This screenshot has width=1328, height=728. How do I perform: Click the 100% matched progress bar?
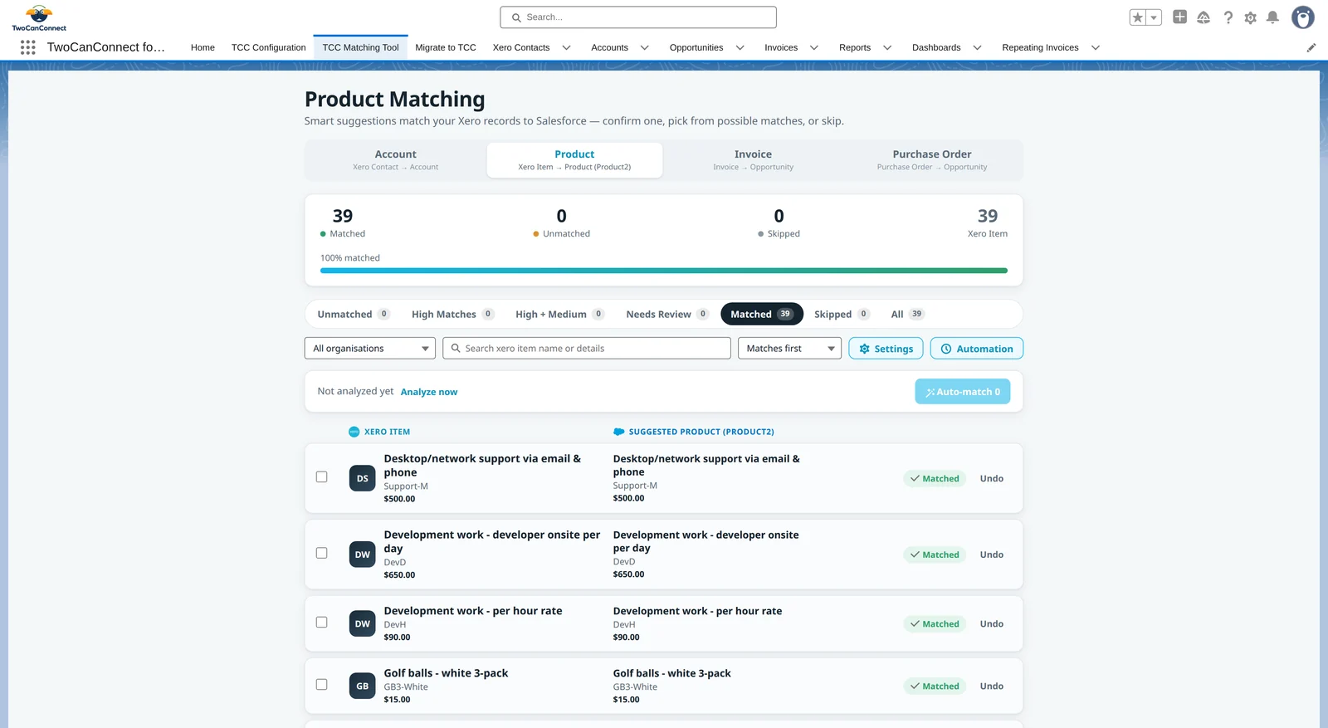pyautogui.click(x=664, y=271)
